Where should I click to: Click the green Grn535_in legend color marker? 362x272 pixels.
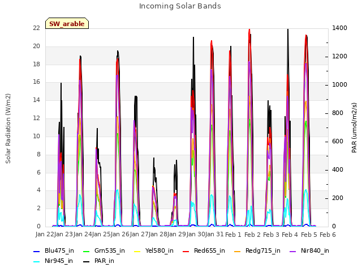[x=87, y=252]
